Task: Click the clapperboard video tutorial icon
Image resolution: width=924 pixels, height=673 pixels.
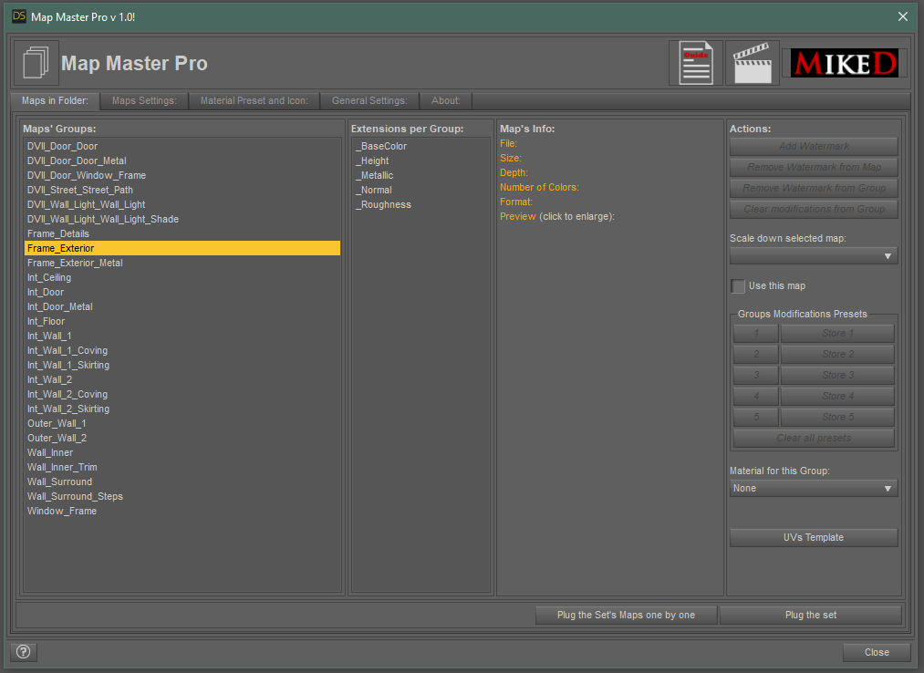Action: [x=752, y=63]
